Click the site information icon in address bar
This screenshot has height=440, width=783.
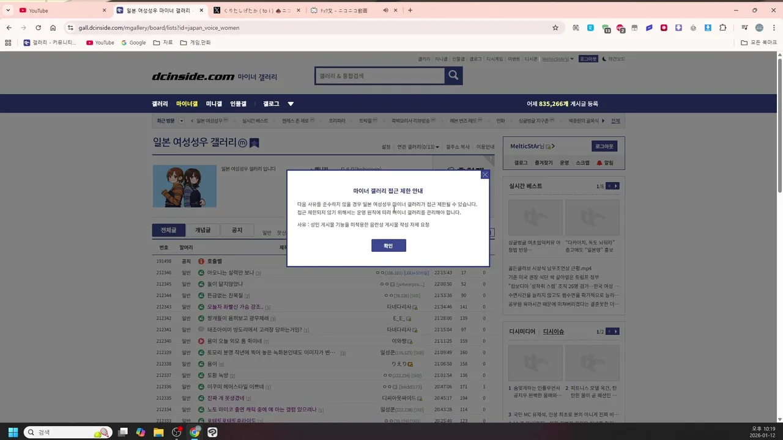click(x=70, y=28)
